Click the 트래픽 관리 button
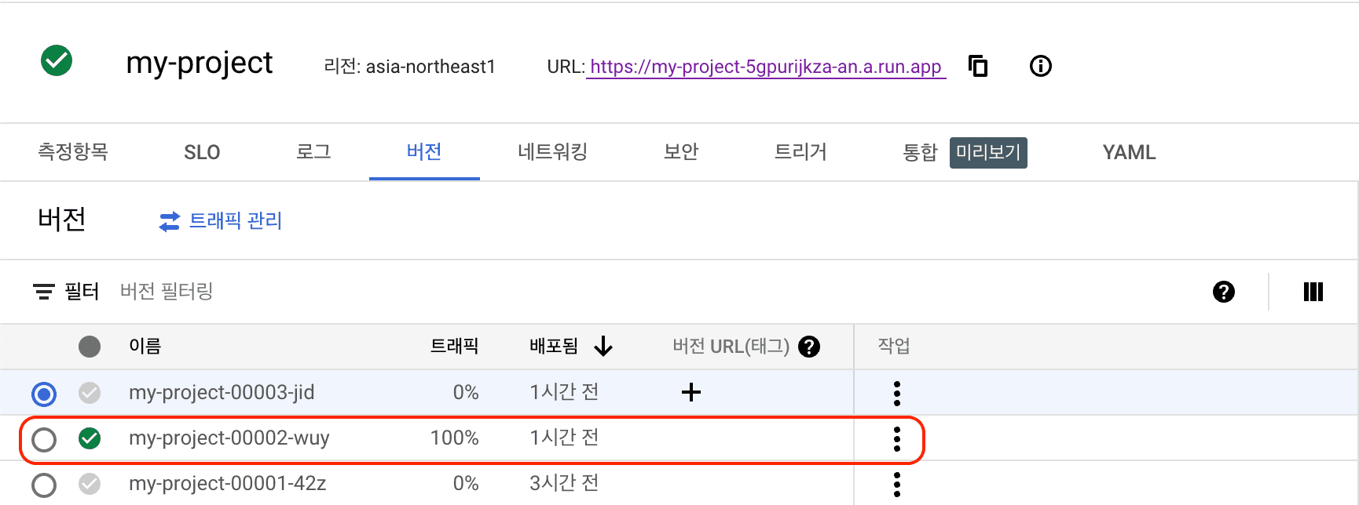Screen dimensions: 1359x505 coord(221,221)
